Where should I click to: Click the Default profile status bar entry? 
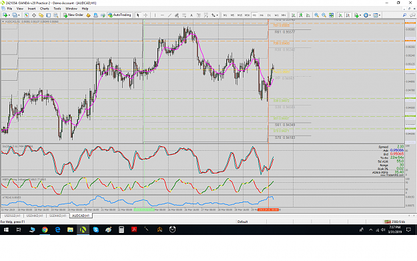click(243, 222)
